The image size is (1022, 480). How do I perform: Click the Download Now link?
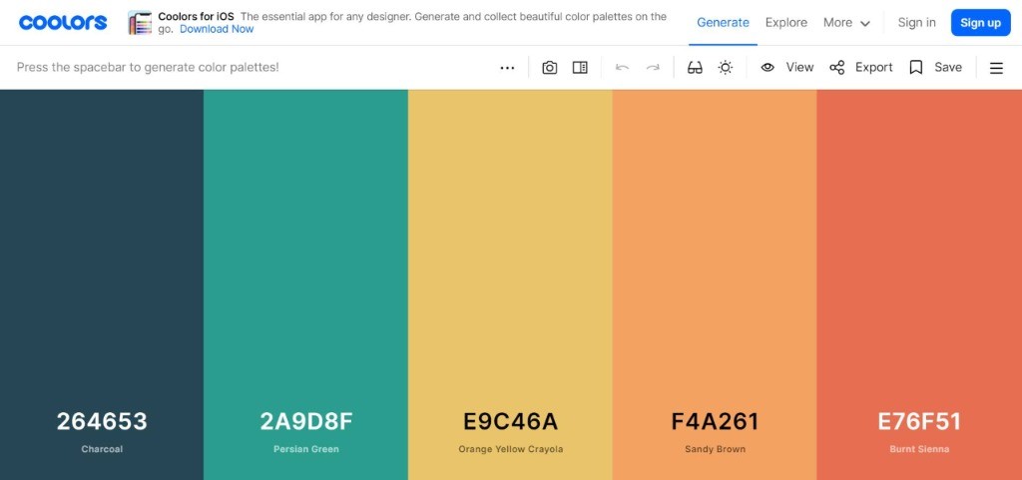tap(217, 29)
